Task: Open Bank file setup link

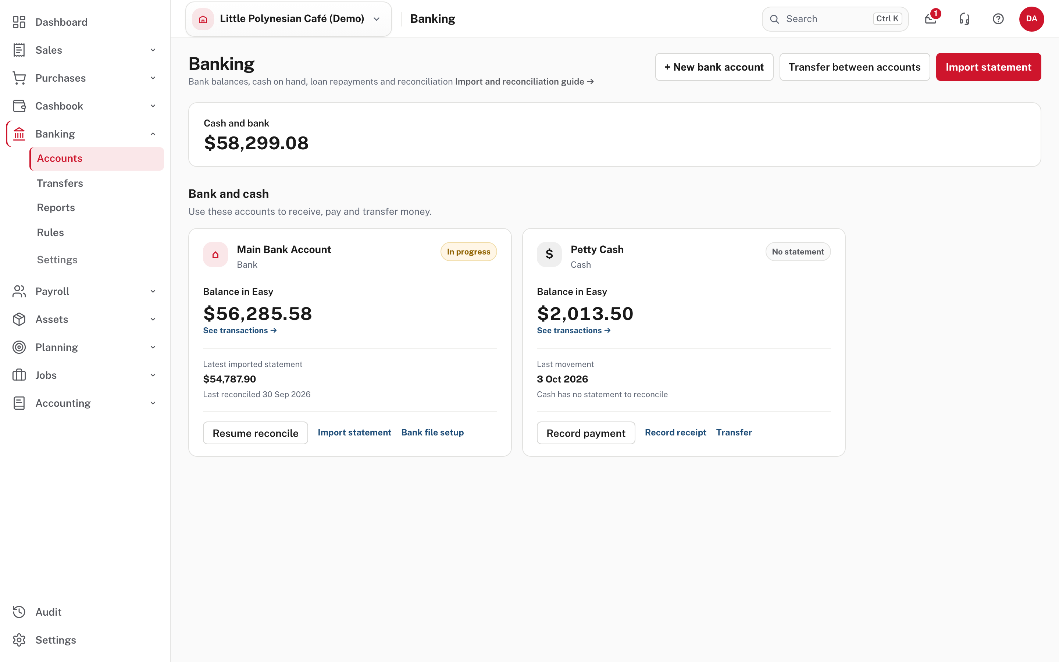Action: tap(432, 433)
